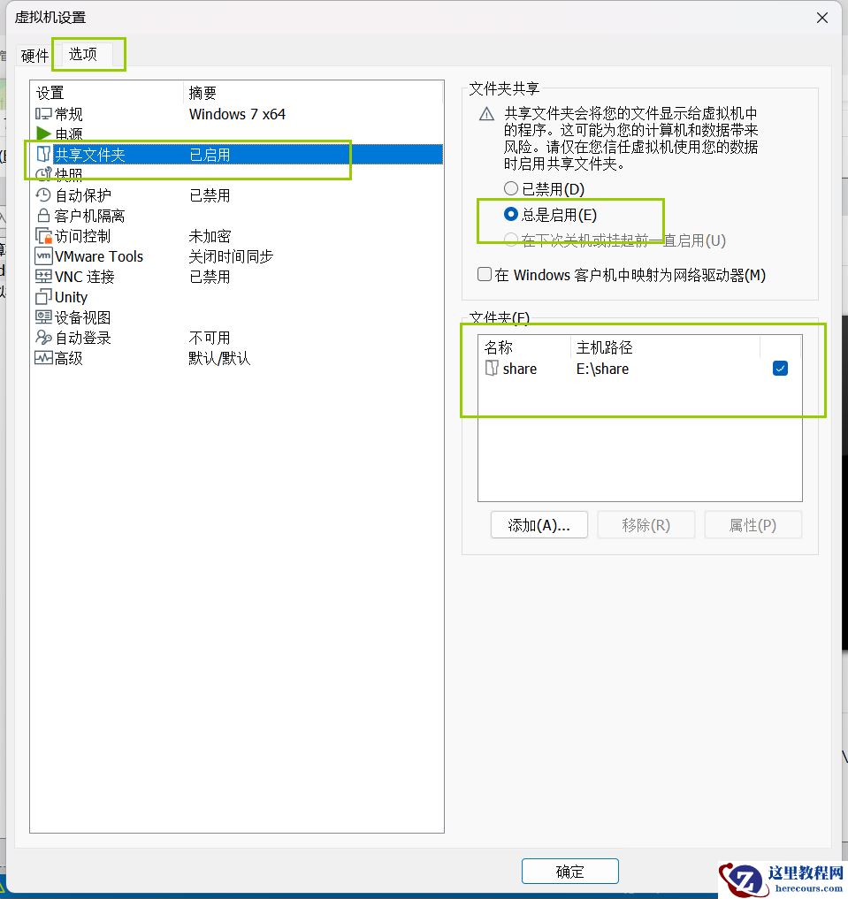Screen dimensions: 848x899
Task: Click the 属性(P) properties button
Action: tap(753, 524)
